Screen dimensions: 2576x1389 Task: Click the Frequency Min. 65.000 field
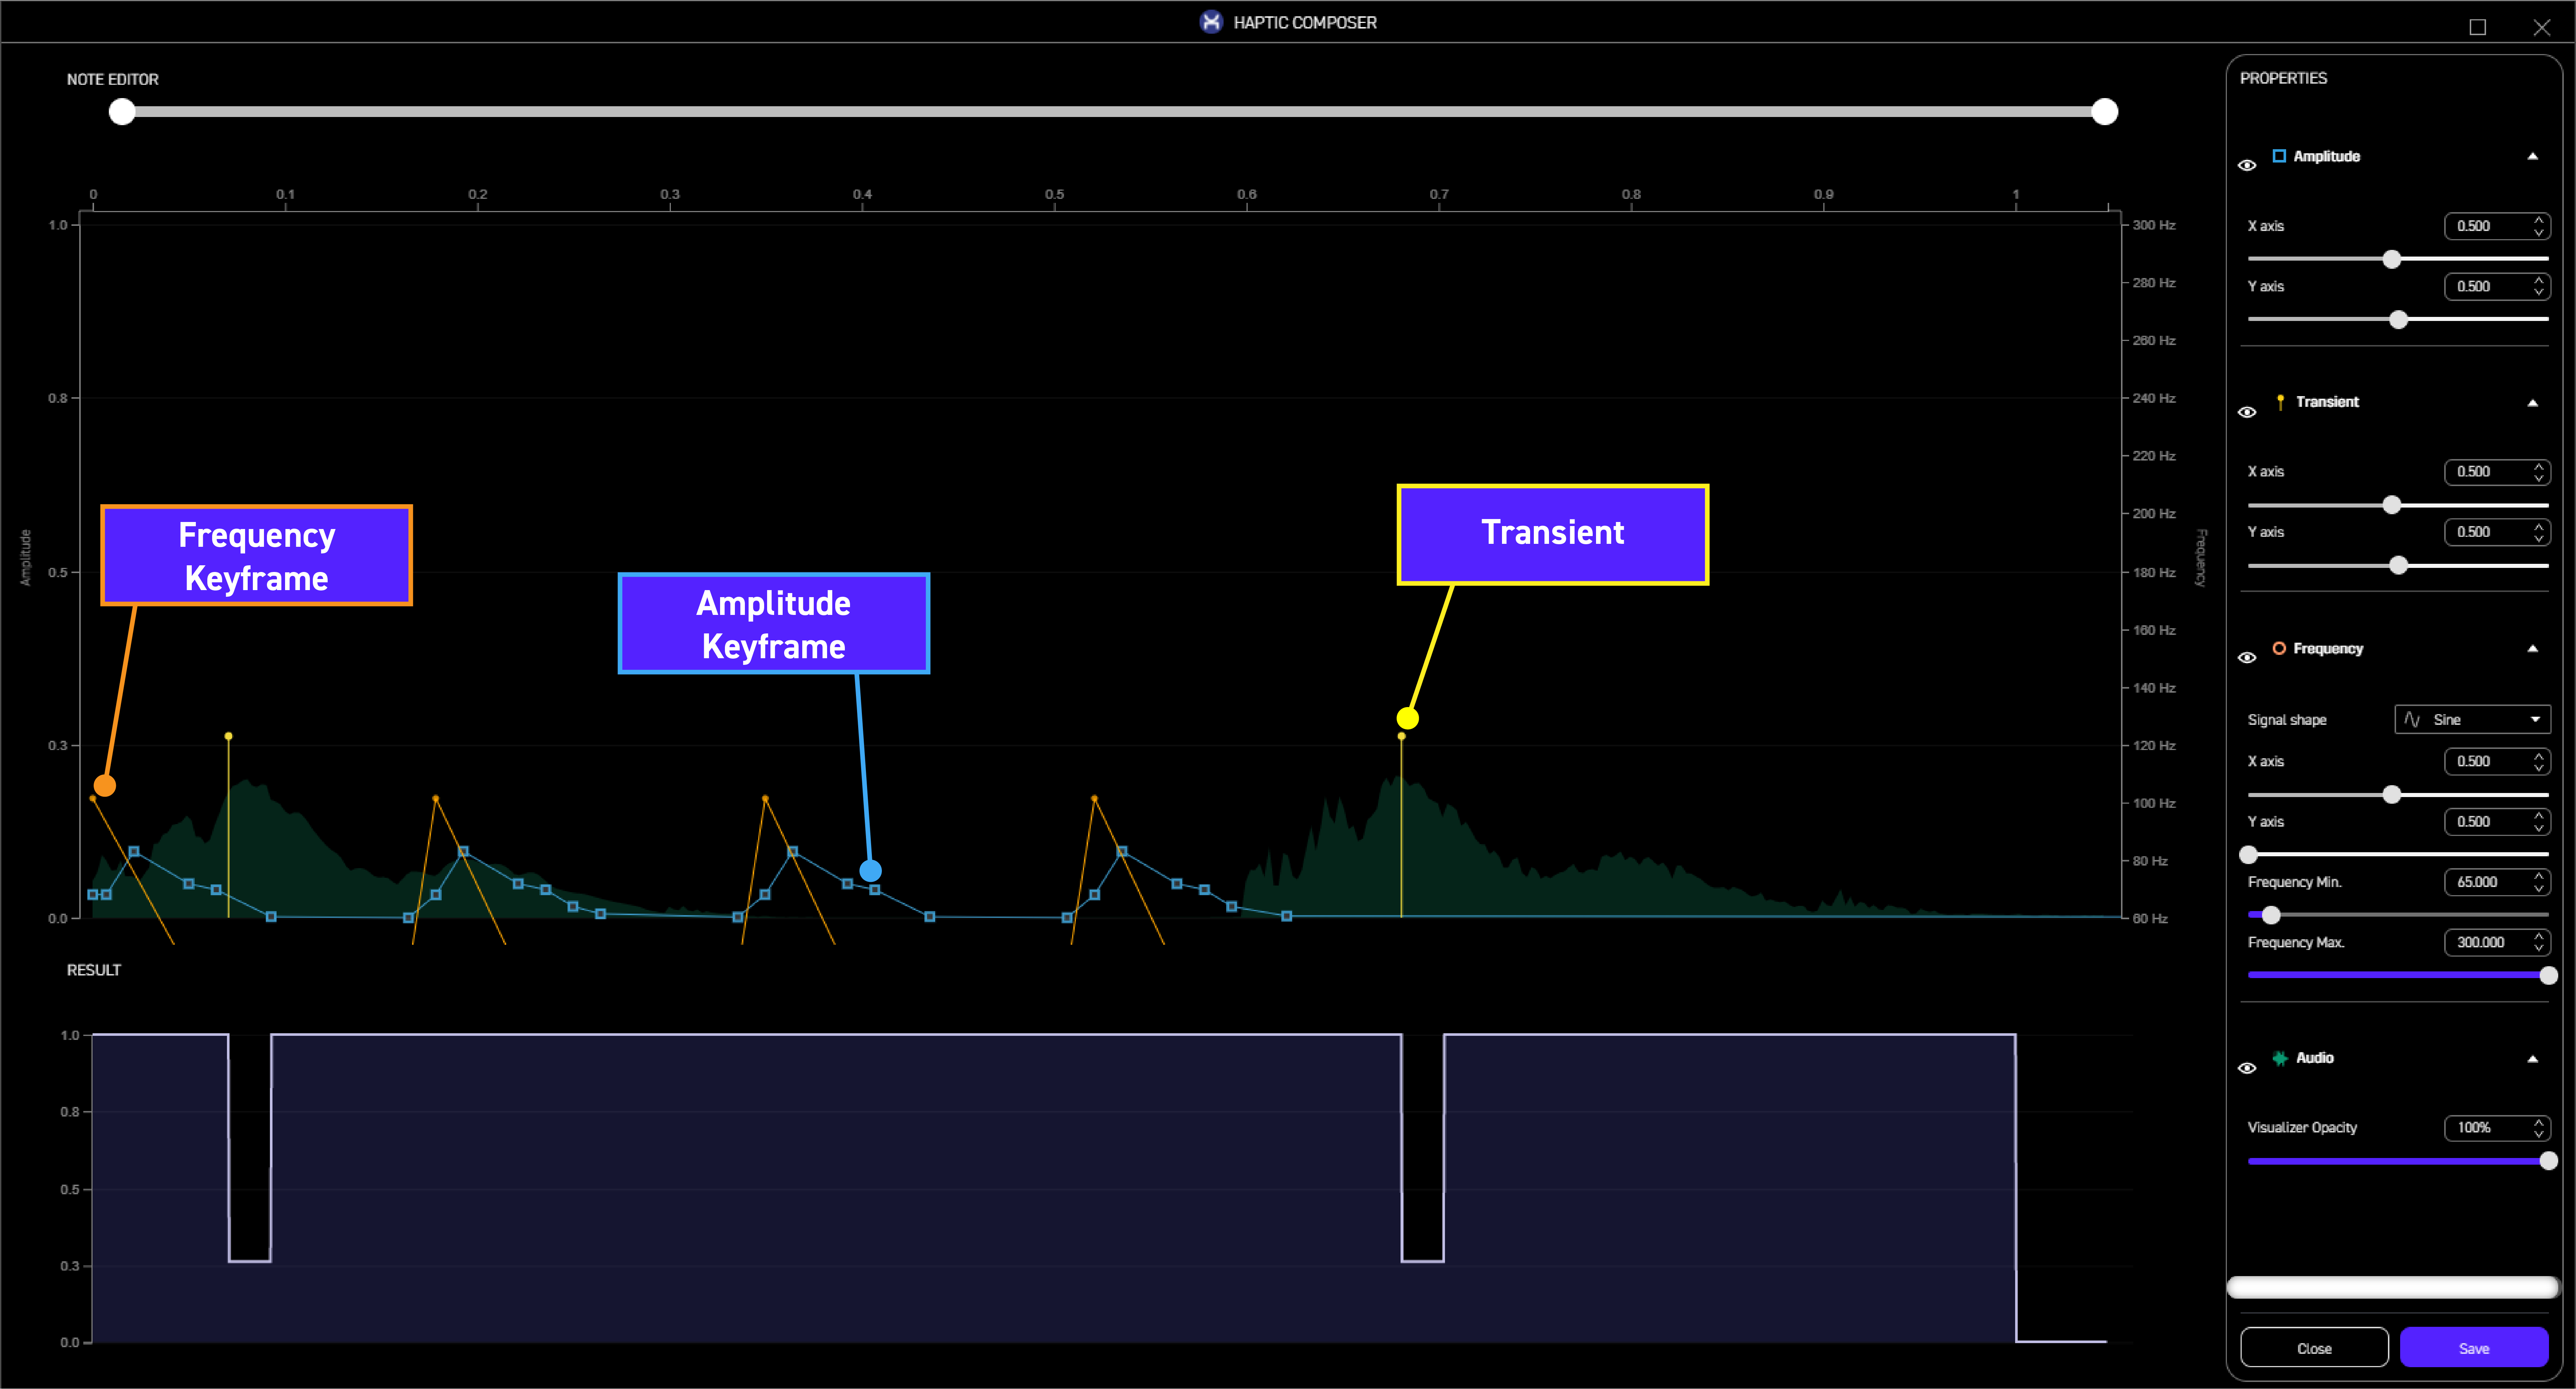pyautogui.click(x=2497, y=882)
